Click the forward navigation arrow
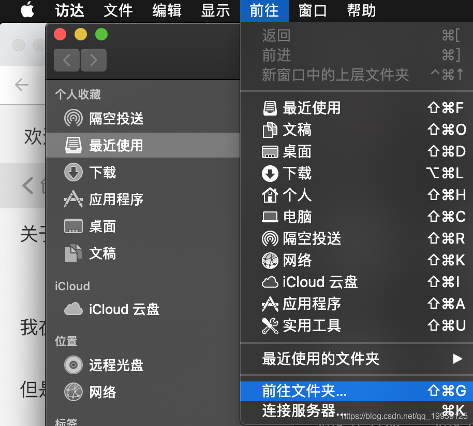 [94, 60]
